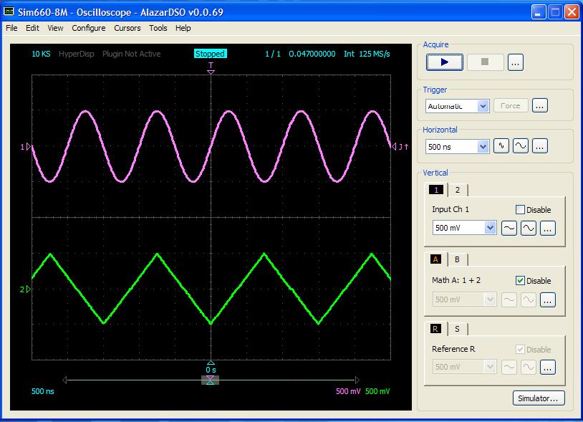Expand timebase with wide wave icon
Image resolution: width=583 pixels, height=422 pixels.
click(521, 145)
